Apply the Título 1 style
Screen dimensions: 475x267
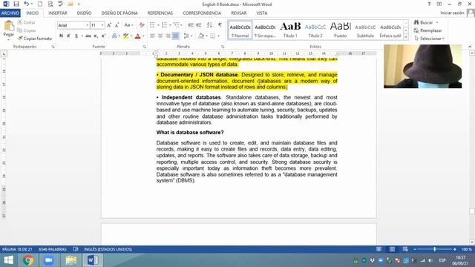coord(290,30)
